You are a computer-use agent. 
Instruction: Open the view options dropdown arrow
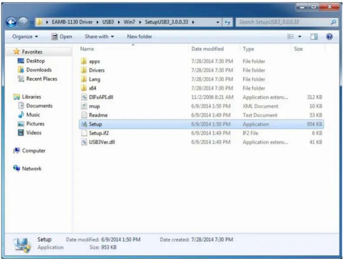click(x=300, y=37)
